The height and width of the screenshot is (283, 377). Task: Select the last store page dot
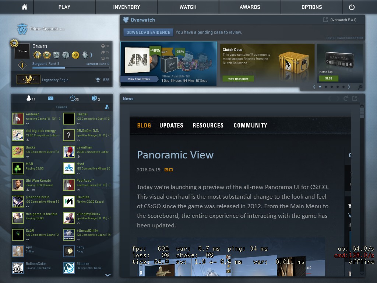tap(343, 87)
